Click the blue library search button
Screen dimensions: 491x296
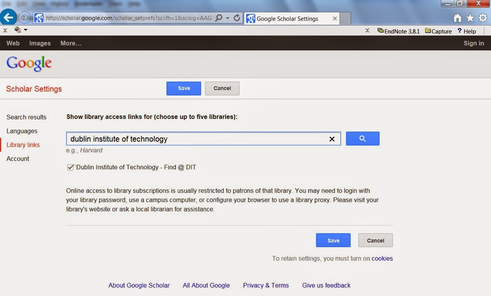pyautogui.click(x=363, y=139)
